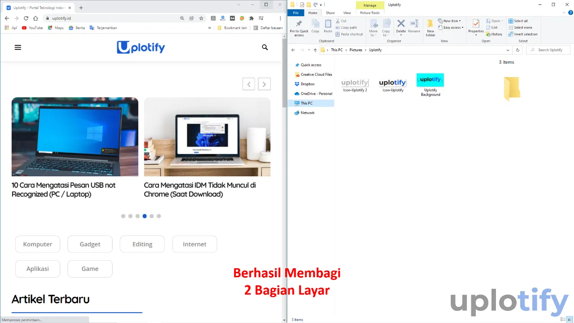Screen dimensions: 574x323
Task: Select the last carousel dot
Action: pyautogui.click(x=159, y=216)
